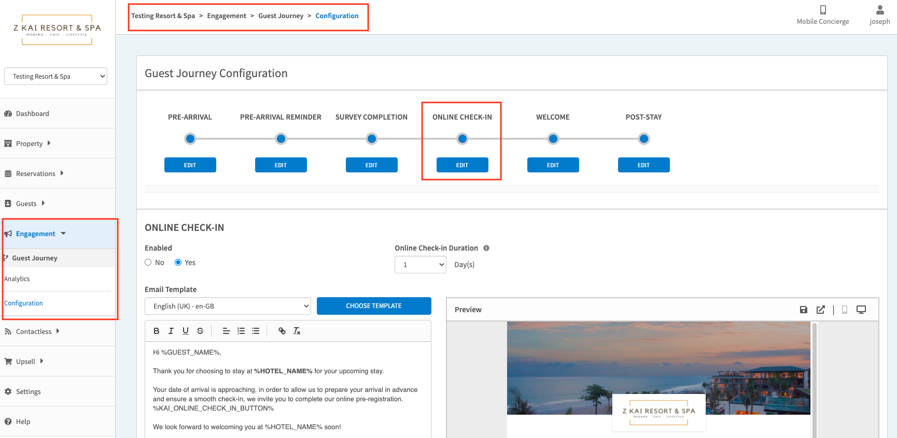Screen dimensions: 897x438
Task: Switch preview to desktop view
Action: pos(861,310)
